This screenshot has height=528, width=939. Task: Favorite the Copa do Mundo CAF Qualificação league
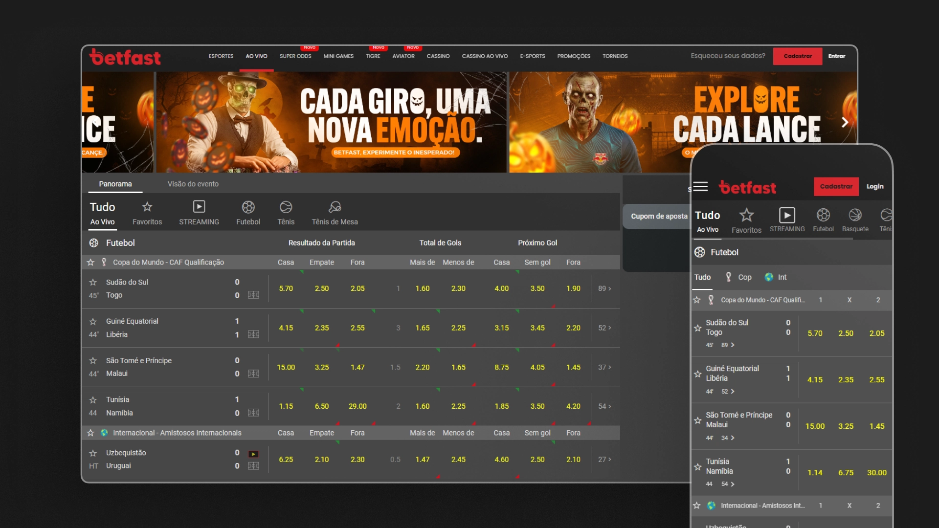pyautogui.click(x=90, y=262)
